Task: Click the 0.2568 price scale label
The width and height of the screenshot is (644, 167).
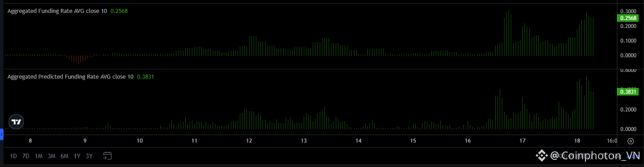Action: (628, 18)
